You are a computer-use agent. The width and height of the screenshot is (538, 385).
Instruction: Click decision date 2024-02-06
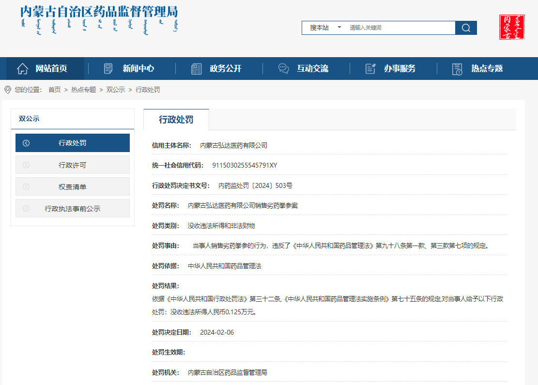[x=217, y=333]
